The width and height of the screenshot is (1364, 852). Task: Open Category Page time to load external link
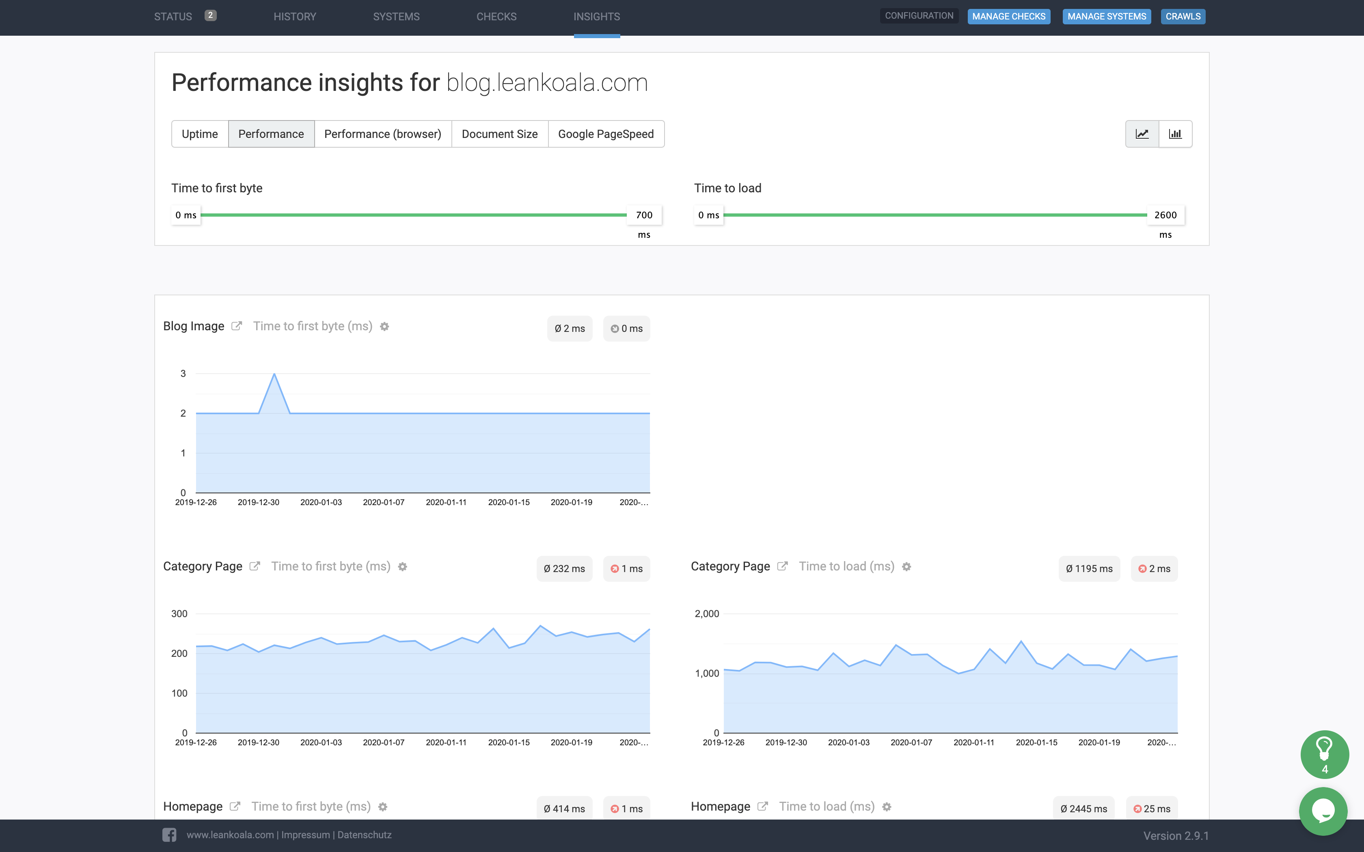(782, 566)
